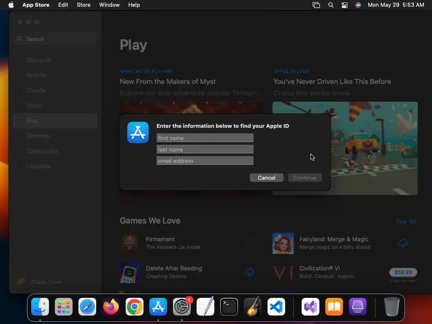Open the Delete After Reading game icon

[130, 273]
